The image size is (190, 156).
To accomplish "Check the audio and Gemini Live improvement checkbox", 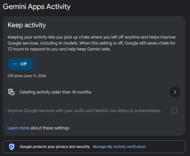I will (x=174, y=111).
